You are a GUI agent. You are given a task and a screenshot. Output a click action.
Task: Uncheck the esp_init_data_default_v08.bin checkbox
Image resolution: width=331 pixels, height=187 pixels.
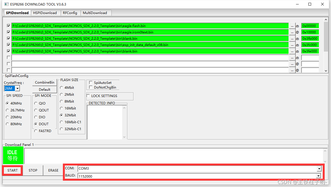click(9, 45)
